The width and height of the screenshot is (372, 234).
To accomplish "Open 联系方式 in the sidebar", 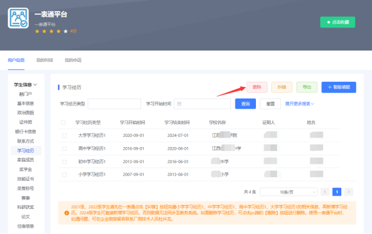I will point(26,141).
